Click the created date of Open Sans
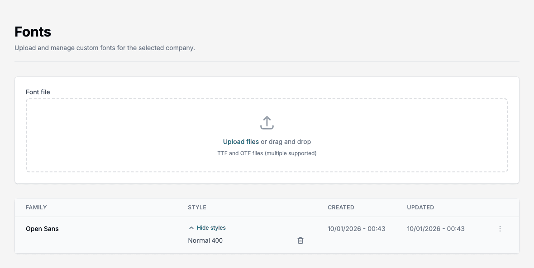This screenshot has height=268, width=534. click(357, 229)
